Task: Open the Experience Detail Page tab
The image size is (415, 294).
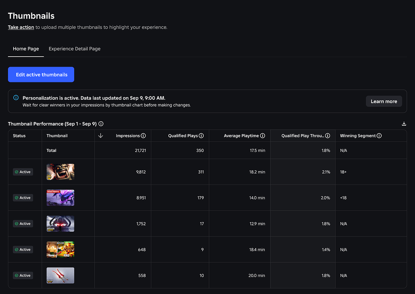Action: click(75, 49)
